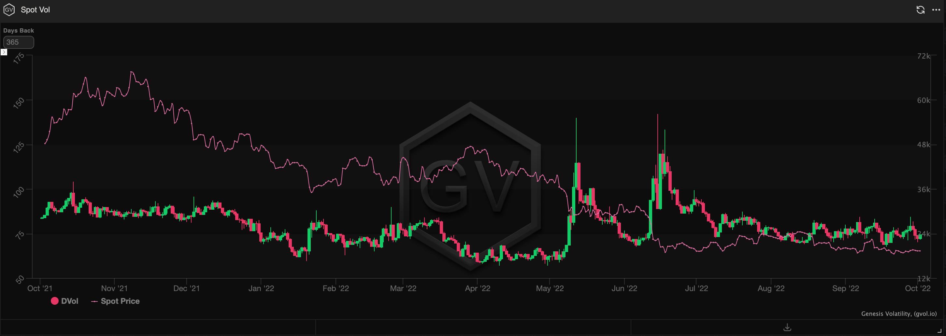This screenshot has height=336, width=946.
Task: Click the 24k right axis value
Action: [x=923, y=234]
